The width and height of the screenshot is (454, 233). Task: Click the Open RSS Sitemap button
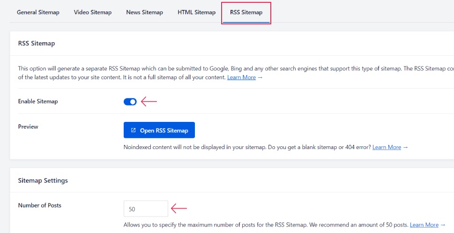(x=159, y=130)
